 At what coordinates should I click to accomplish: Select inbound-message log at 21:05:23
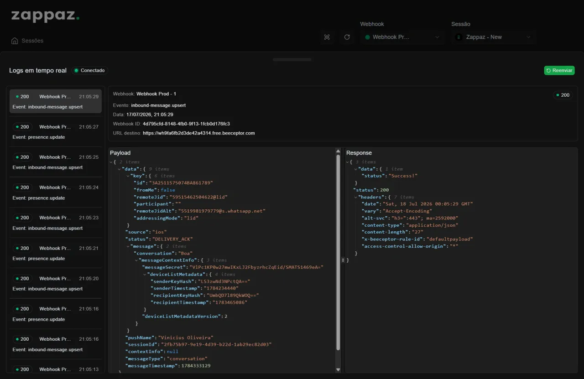[x=56, y=223]
